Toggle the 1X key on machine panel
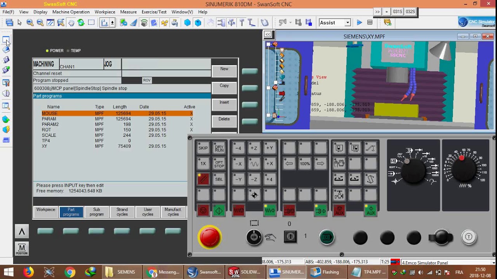The width and height of the screenshot is (497, 279). click(x=203, y=164)
